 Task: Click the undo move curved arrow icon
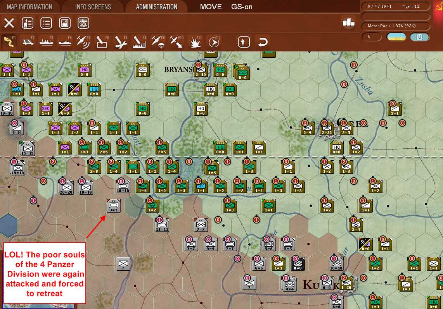coord(263,42)
